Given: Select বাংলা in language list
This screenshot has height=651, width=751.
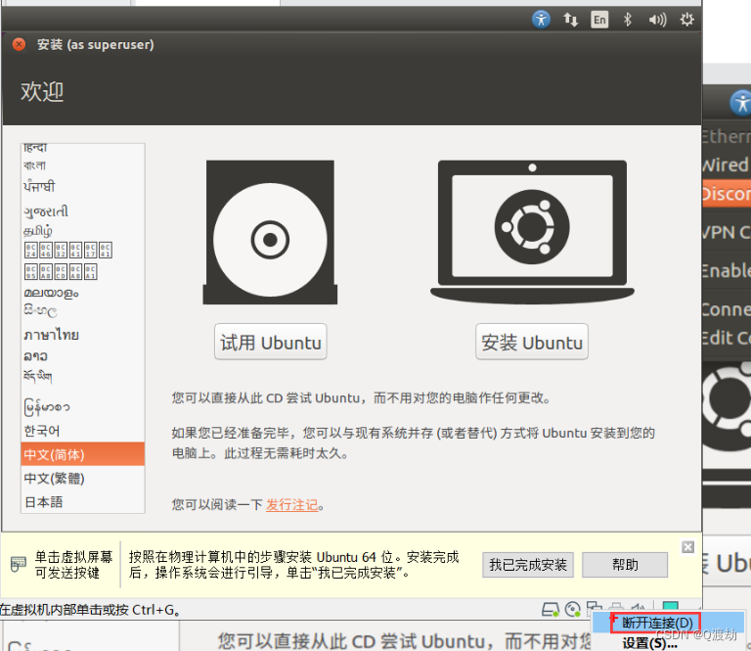Looking at the screenshot, I should (x=83, y=165).
